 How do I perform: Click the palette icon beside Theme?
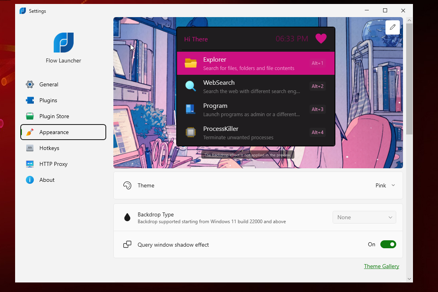127,185
